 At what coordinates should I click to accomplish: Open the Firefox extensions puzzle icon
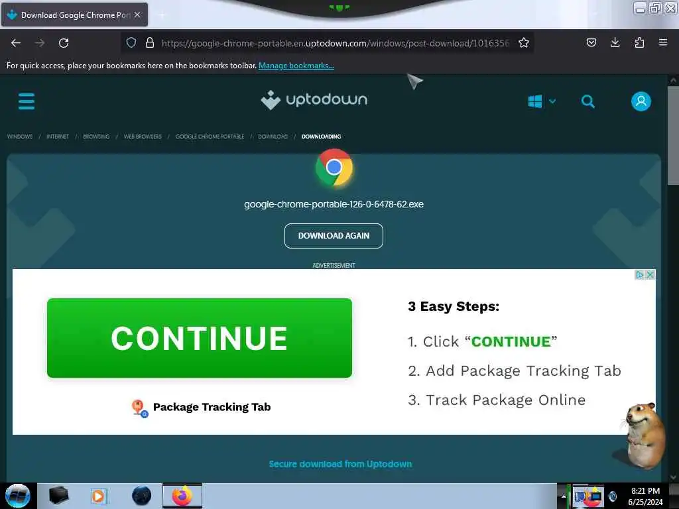pyautogui.click(x=639, y=42)
